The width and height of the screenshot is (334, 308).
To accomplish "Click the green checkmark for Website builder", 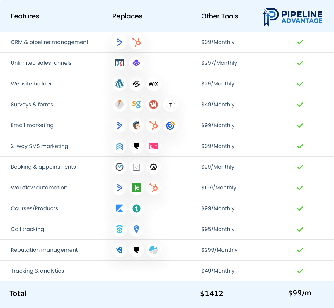I will 300,84.
